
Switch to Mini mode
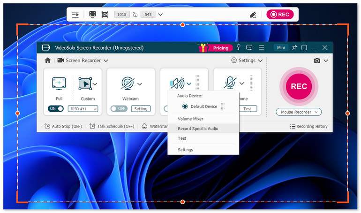tap(281, 48)
